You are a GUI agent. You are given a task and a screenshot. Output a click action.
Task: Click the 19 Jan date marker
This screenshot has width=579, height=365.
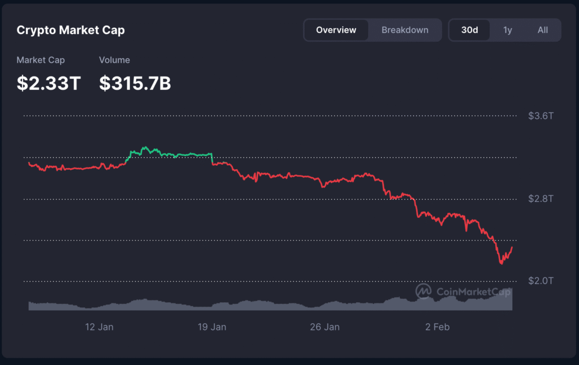tap(212, 327)
